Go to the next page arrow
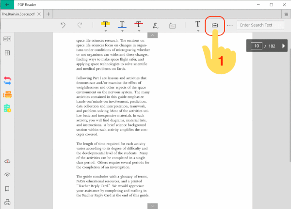The height and width of the screenshot is (209, 291). [x=284, y=46]
